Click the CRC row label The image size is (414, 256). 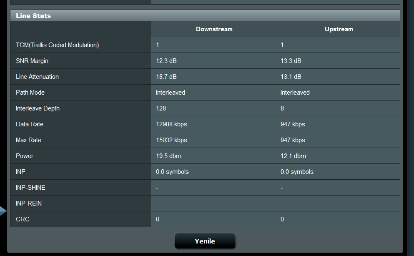(23, 219)
